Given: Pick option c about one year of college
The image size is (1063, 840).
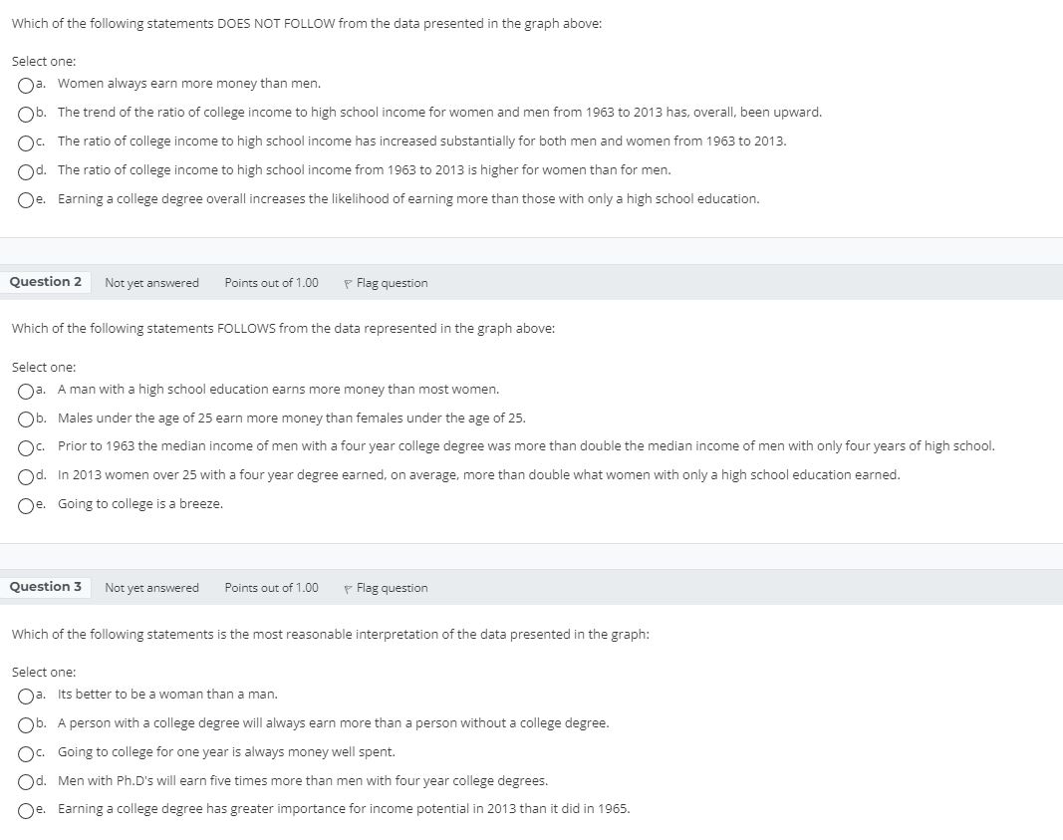Looking at the screenshot, I should tap(26, 752).
